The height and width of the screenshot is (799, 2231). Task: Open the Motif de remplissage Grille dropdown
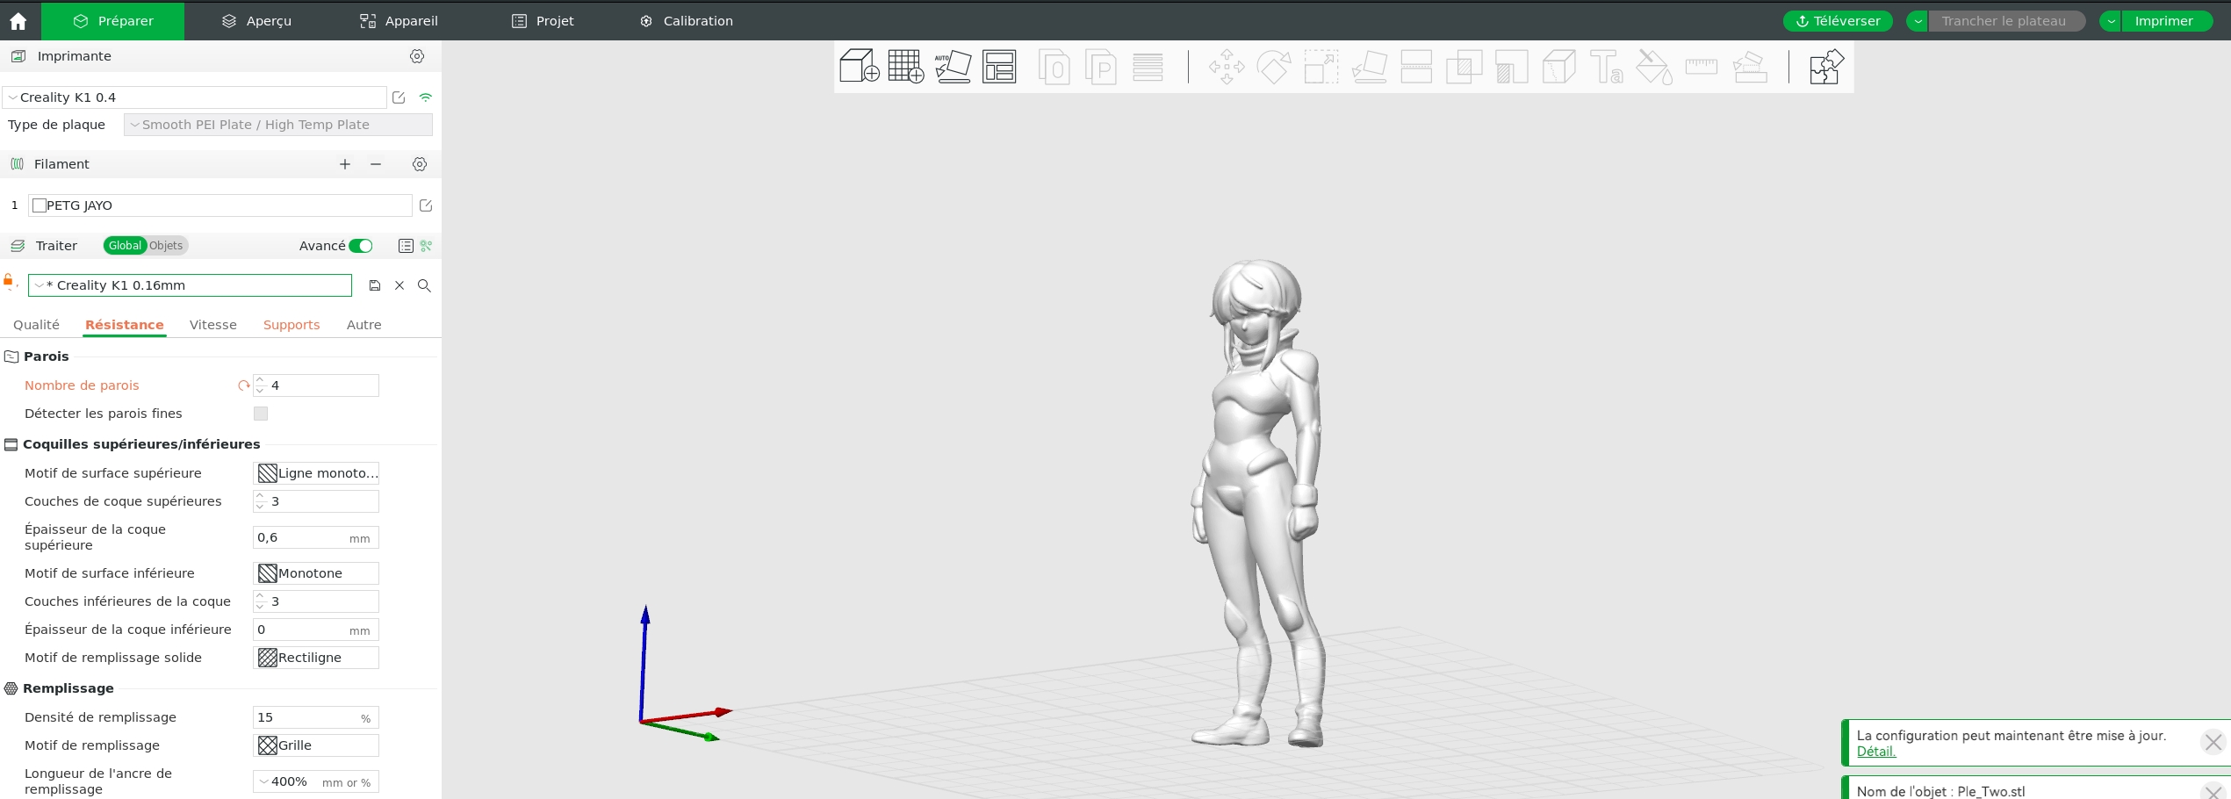[316, 745]
